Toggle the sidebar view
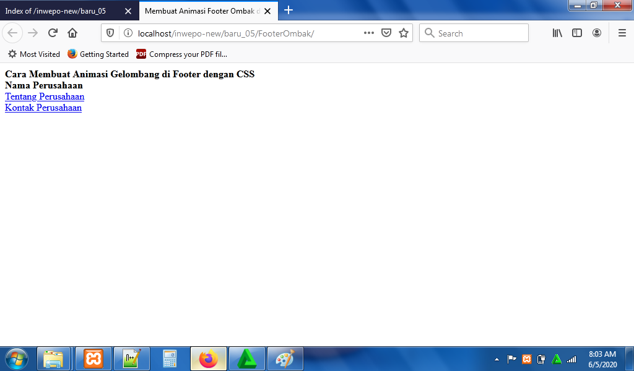Image resolution: width=634 pixels, height=371 pixels. (x=577, y=33)
